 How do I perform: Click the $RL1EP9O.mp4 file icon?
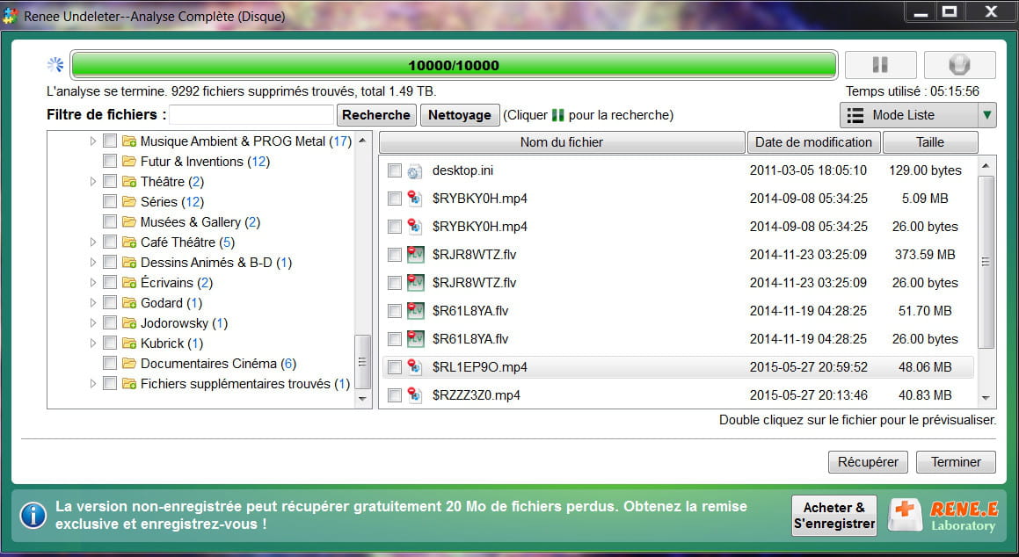(416, 367)
